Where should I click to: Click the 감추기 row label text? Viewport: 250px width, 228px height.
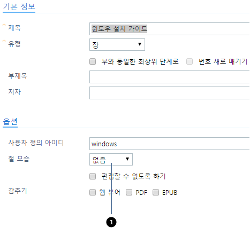click(x=18, y=191)
